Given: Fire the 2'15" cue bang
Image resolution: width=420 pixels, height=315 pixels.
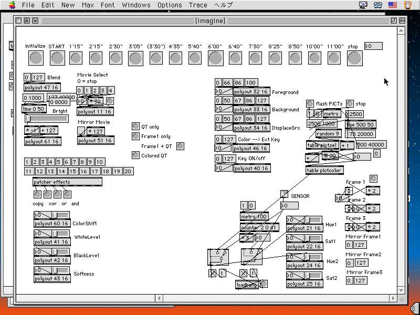Looking at the screenshot, I should [x=96, y=58].
